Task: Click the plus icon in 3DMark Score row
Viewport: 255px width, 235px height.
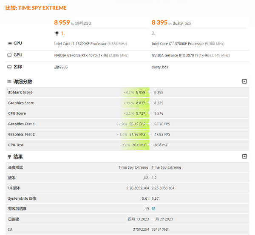Action: click(149, 92)
